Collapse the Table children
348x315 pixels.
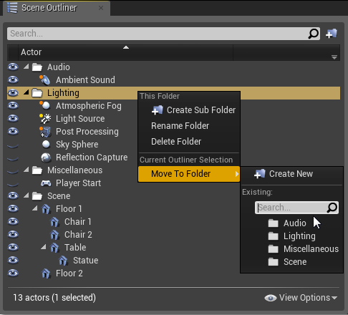[x=44, y=247]
